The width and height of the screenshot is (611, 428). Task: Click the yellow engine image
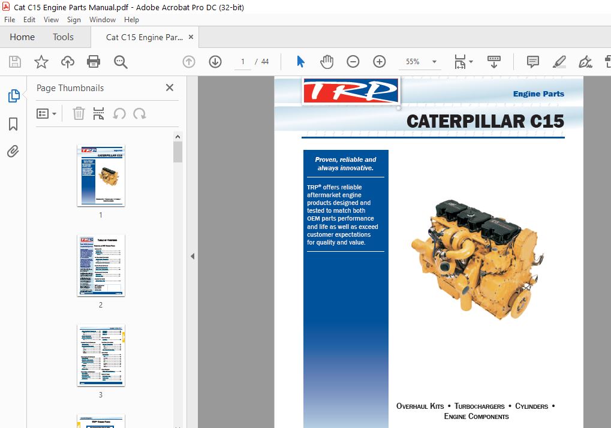click(477, 260)
